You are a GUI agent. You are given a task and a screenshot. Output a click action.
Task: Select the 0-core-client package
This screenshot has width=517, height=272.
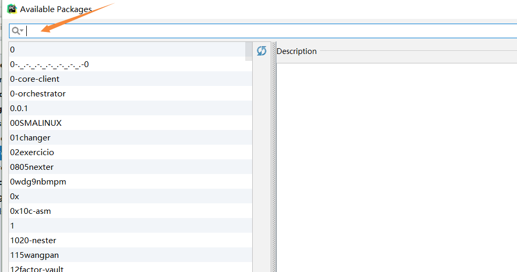[130, 79]
